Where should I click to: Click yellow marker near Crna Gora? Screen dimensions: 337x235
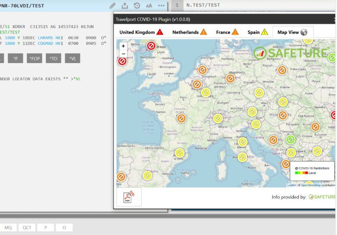point(291,152)
